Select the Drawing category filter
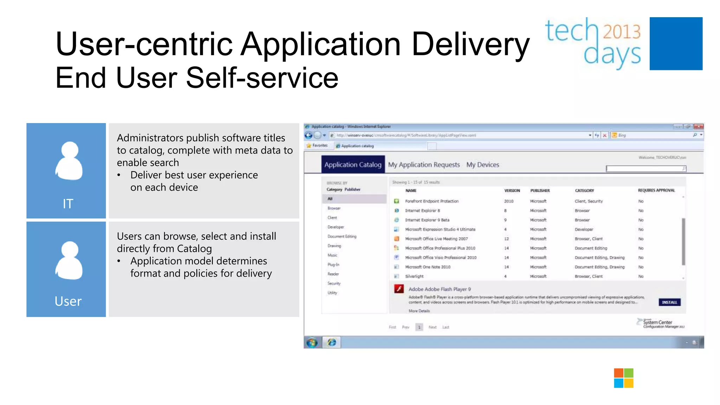This screenshot has height=405, width=720. (x=334, y=246)
